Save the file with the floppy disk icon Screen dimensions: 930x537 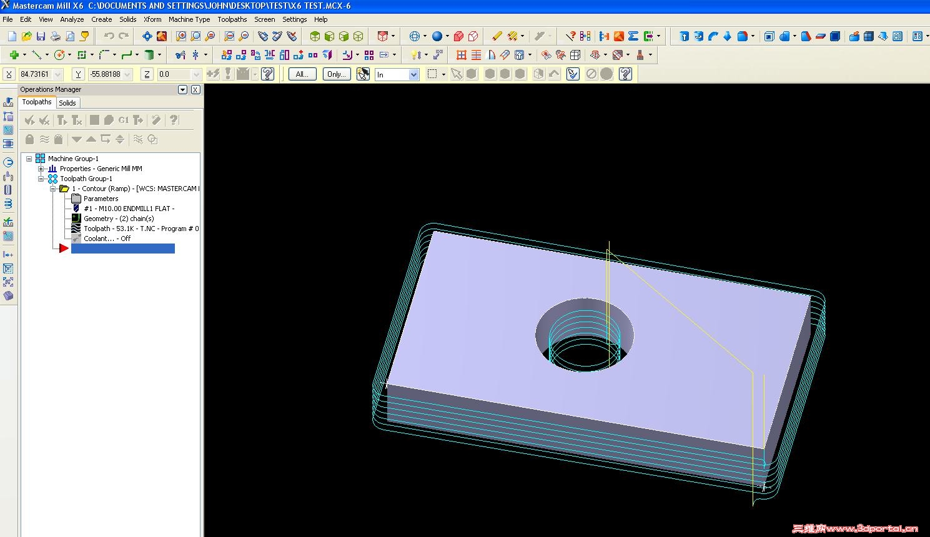coord(41,36)
